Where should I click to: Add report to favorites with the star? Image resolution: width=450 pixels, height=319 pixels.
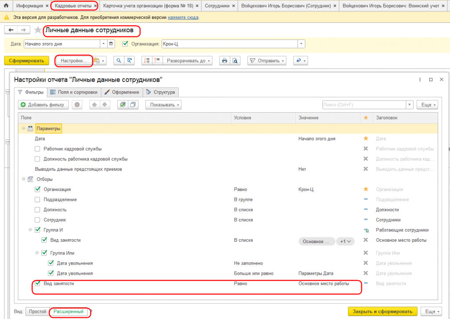coord(38,30)
